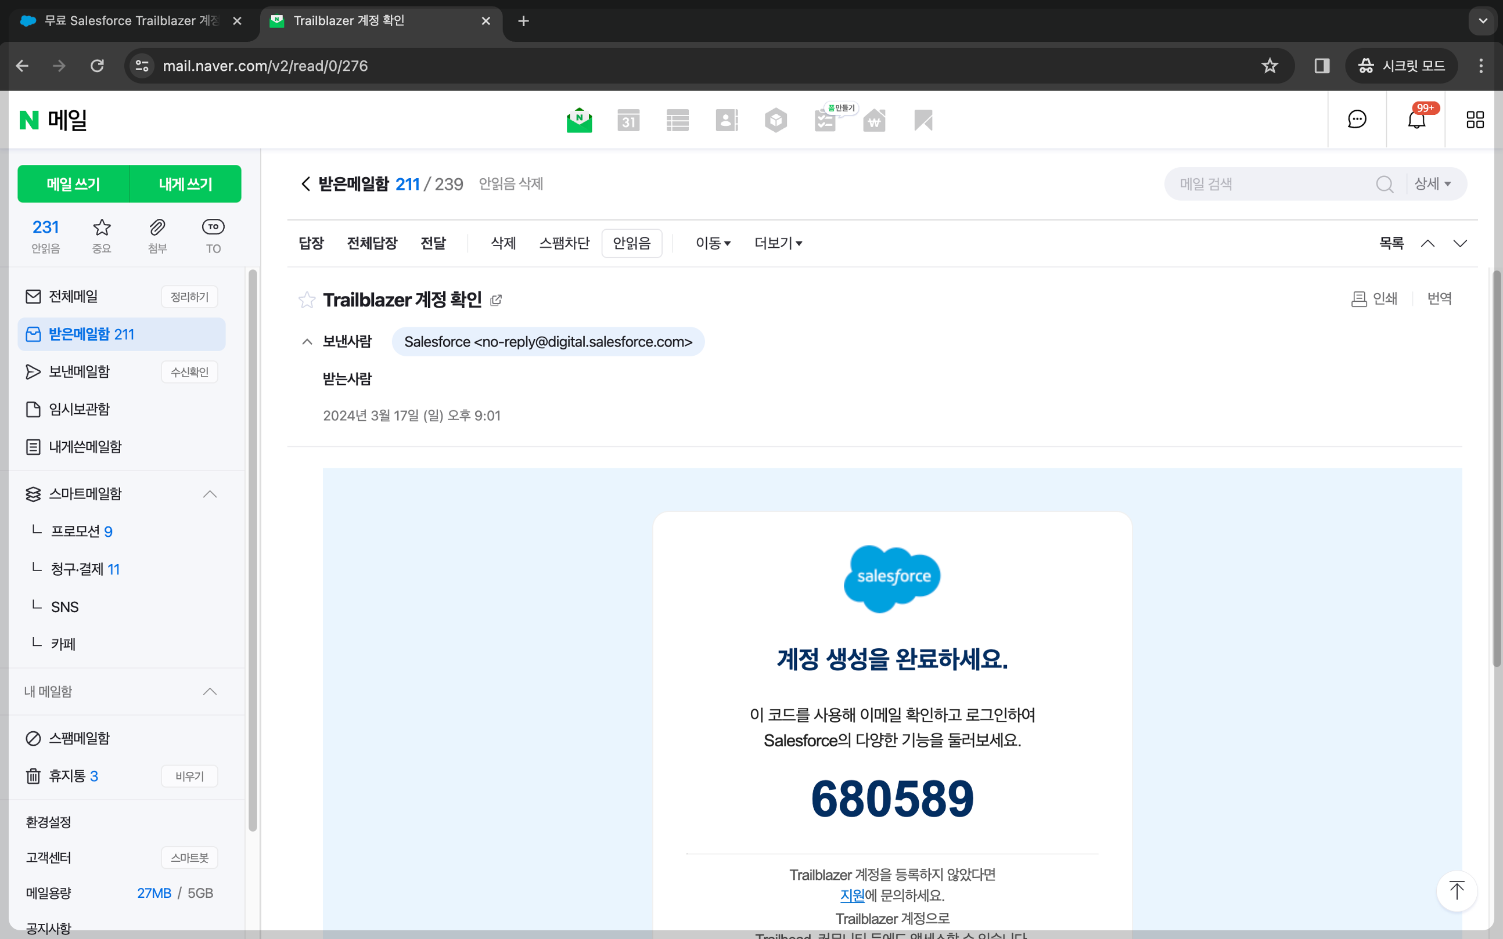
Task: Open 받은메일함 211 folder
Action: click(x=121, y=334)
